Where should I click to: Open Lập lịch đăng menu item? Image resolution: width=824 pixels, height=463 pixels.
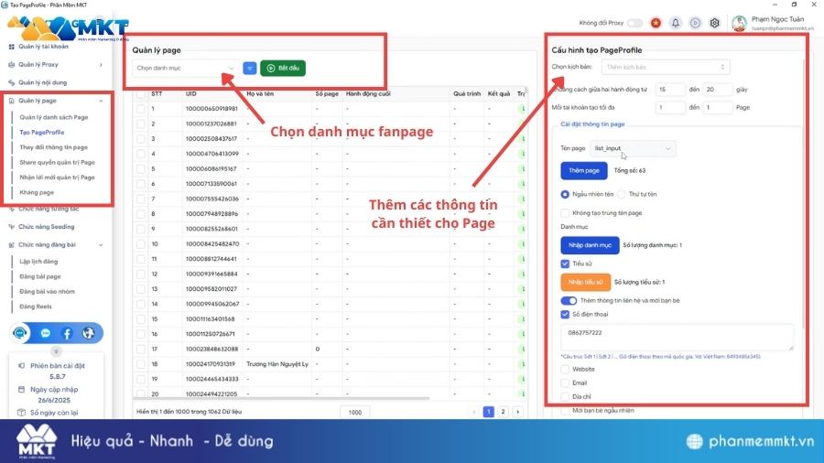tap(38, 262)
